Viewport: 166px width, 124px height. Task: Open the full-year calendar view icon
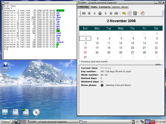[x=129, y=13]
